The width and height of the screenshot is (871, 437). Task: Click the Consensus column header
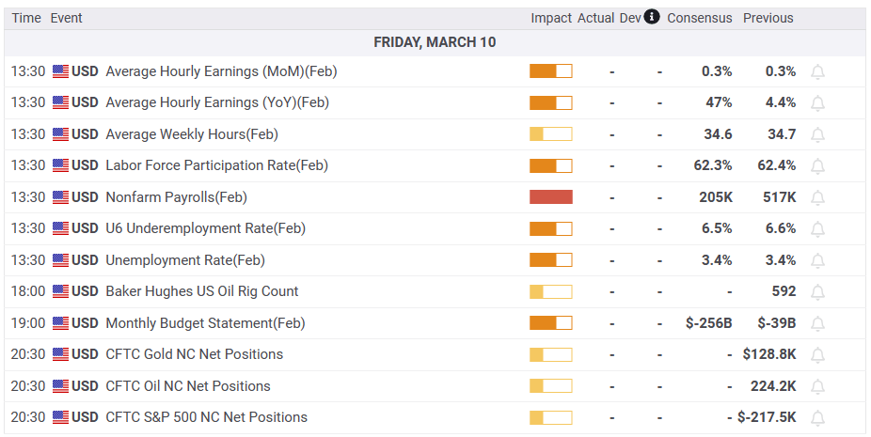click(699, 18)
